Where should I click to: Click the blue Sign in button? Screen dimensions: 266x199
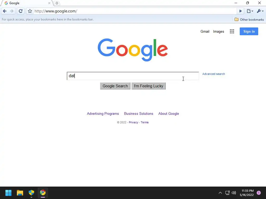(x=249, y=31)
